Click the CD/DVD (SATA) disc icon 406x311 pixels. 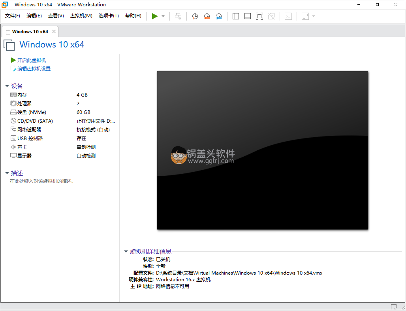click(13, 121)
